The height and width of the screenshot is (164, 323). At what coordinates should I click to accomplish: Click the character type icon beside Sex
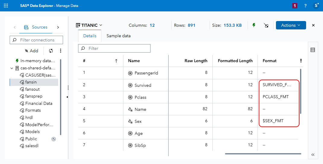point(130,121)
